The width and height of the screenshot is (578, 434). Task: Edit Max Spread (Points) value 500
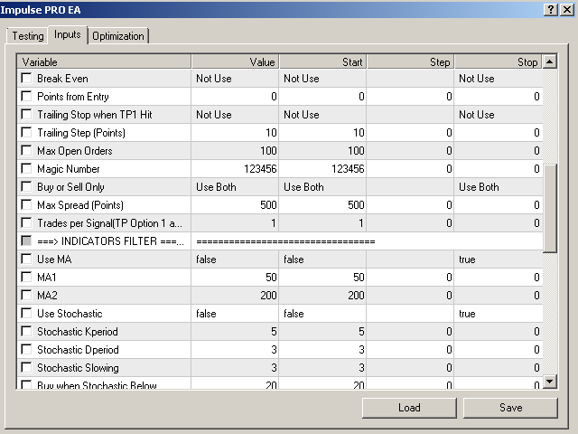point(235,205)
